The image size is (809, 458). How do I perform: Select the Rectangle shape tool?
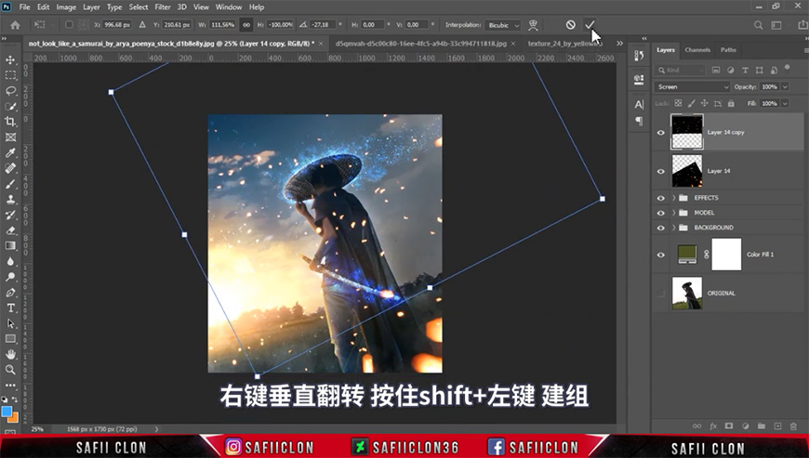point(10,338)
